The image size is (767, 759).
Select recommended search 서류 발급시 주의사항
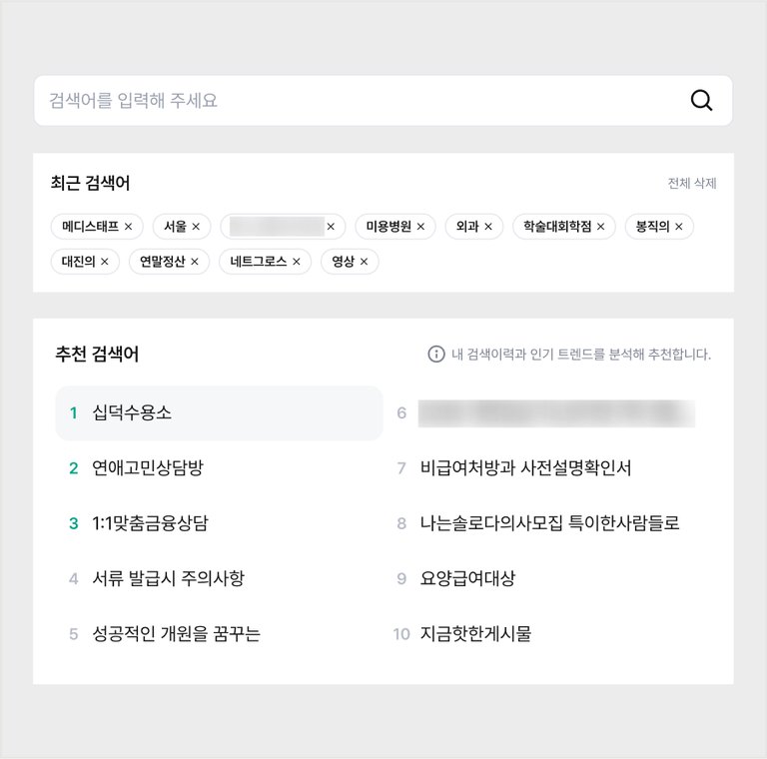168,578
